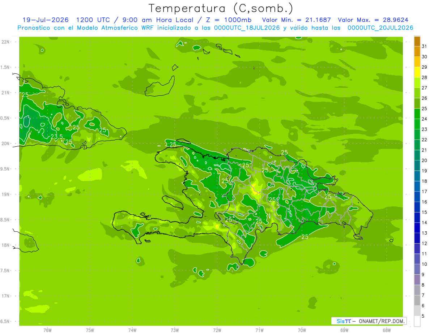Pick the teal legend band between 19 and 20

point(417,166)
